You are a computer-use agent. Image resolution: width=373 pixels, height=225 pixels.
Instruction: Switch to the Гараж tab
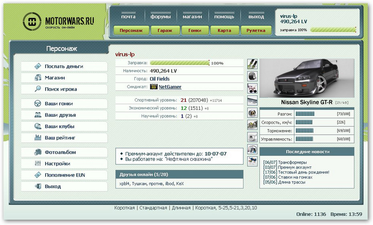click(x=165, y=30)
